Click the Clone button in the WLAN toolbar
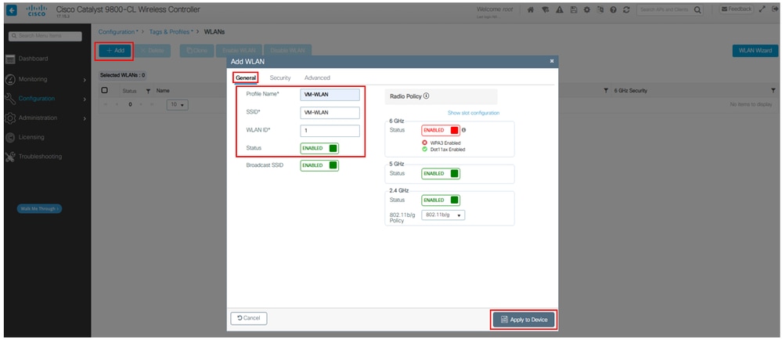 [197, 51]
